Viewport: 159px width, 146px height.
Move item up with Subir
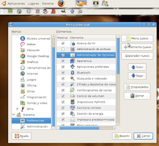tap(137, 67)
